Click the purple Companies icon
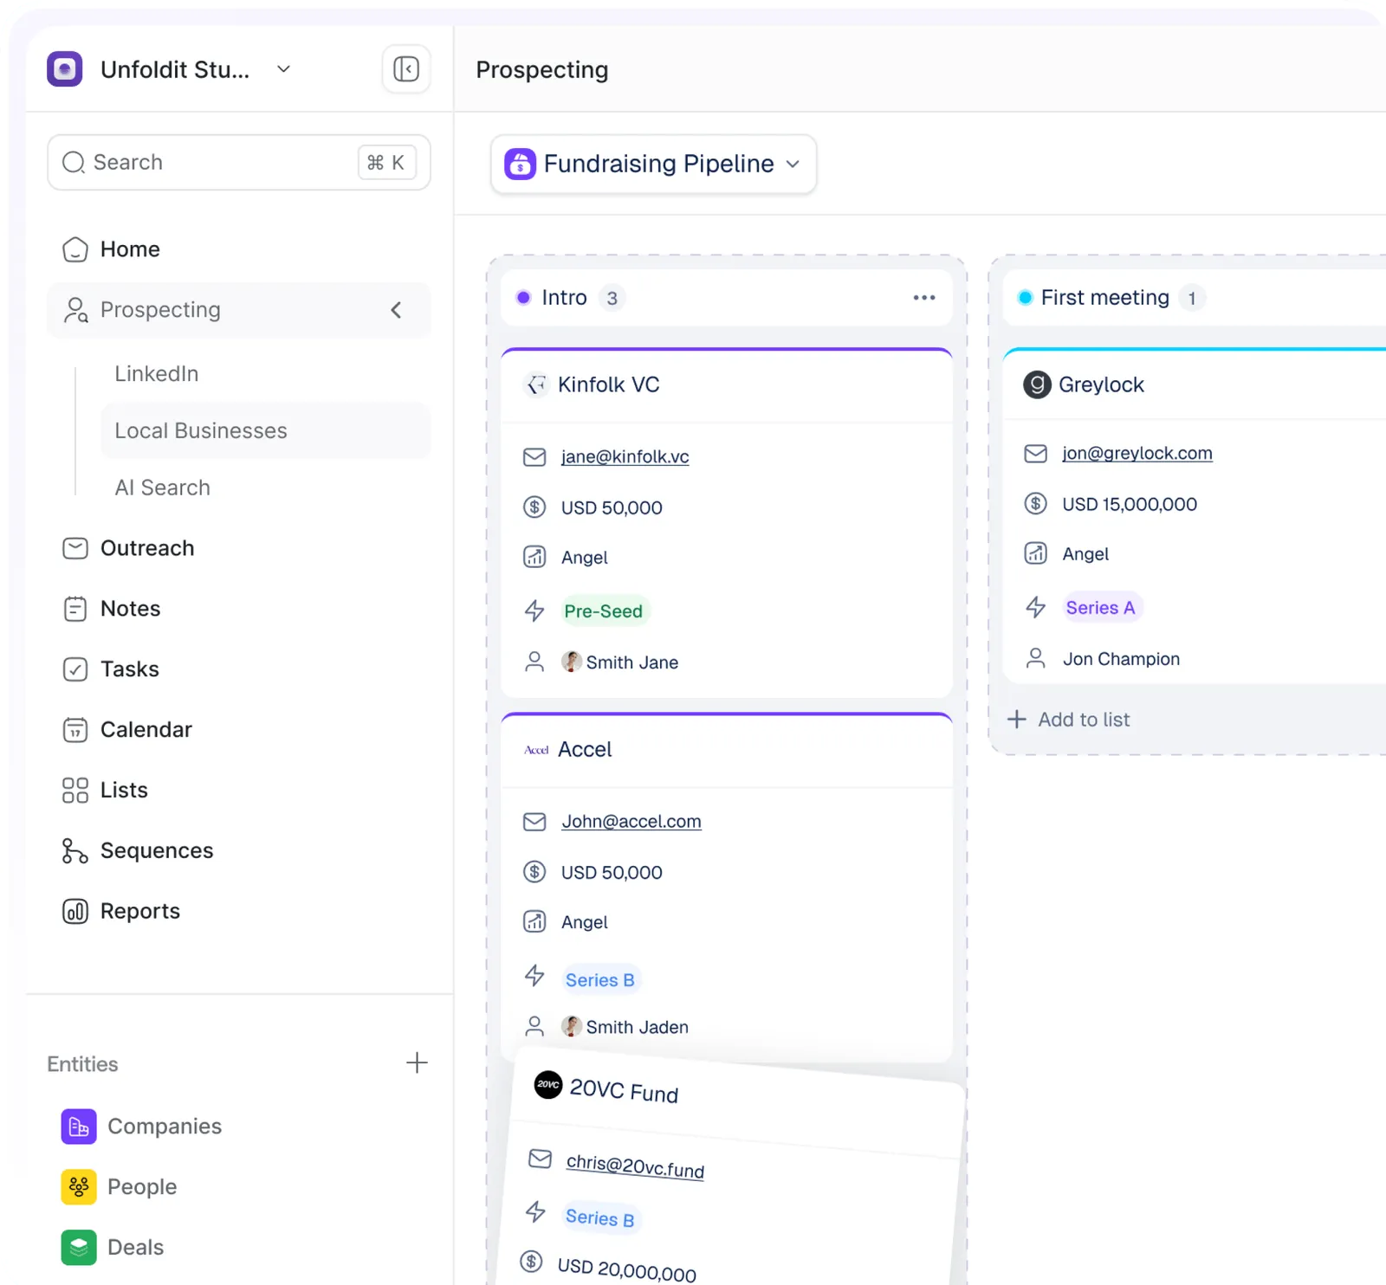 click(x=79, y=1127)
